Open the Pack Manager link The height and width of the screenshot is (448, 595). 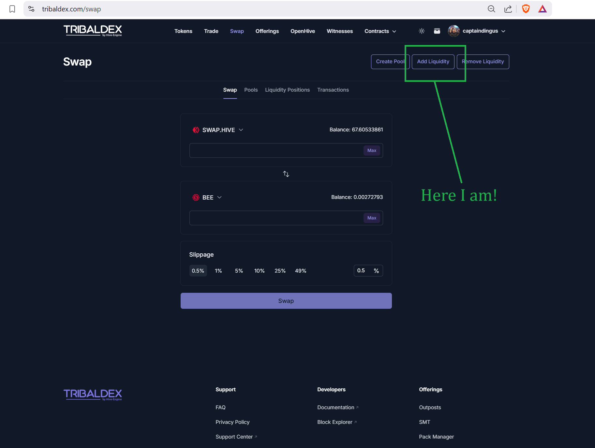pos(436,437)
